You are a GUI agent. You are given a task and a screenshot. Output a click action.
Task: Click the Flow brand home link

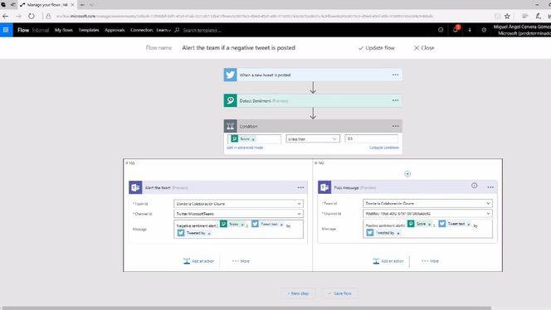[x=23, y=30]
